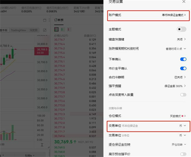Toggle the 主题模式 theme switch
The height and width of the screenshot is (157, 191).
pyautogui.click(x=181, y=29)
